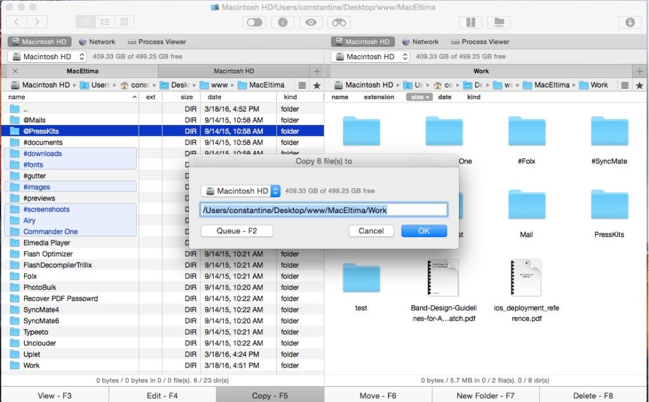
Task: Select the test folder icon
Action: 361,278
